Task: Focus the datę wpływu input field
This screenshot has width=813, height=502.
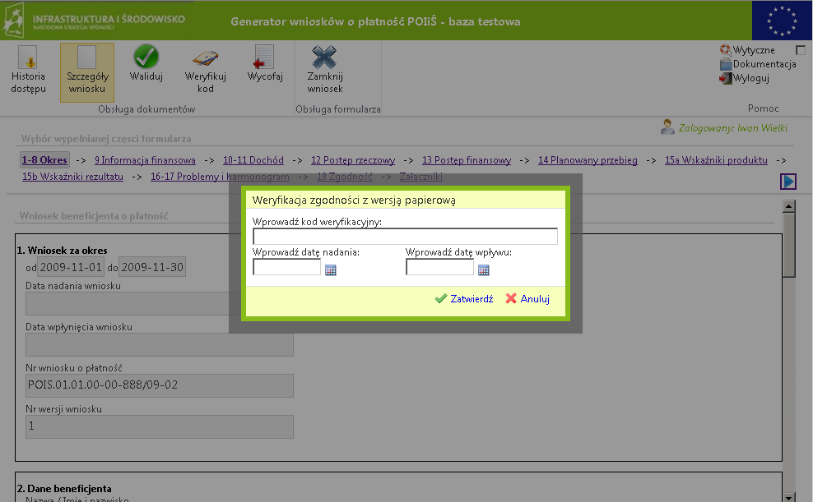Action: [x=439, y=267]
